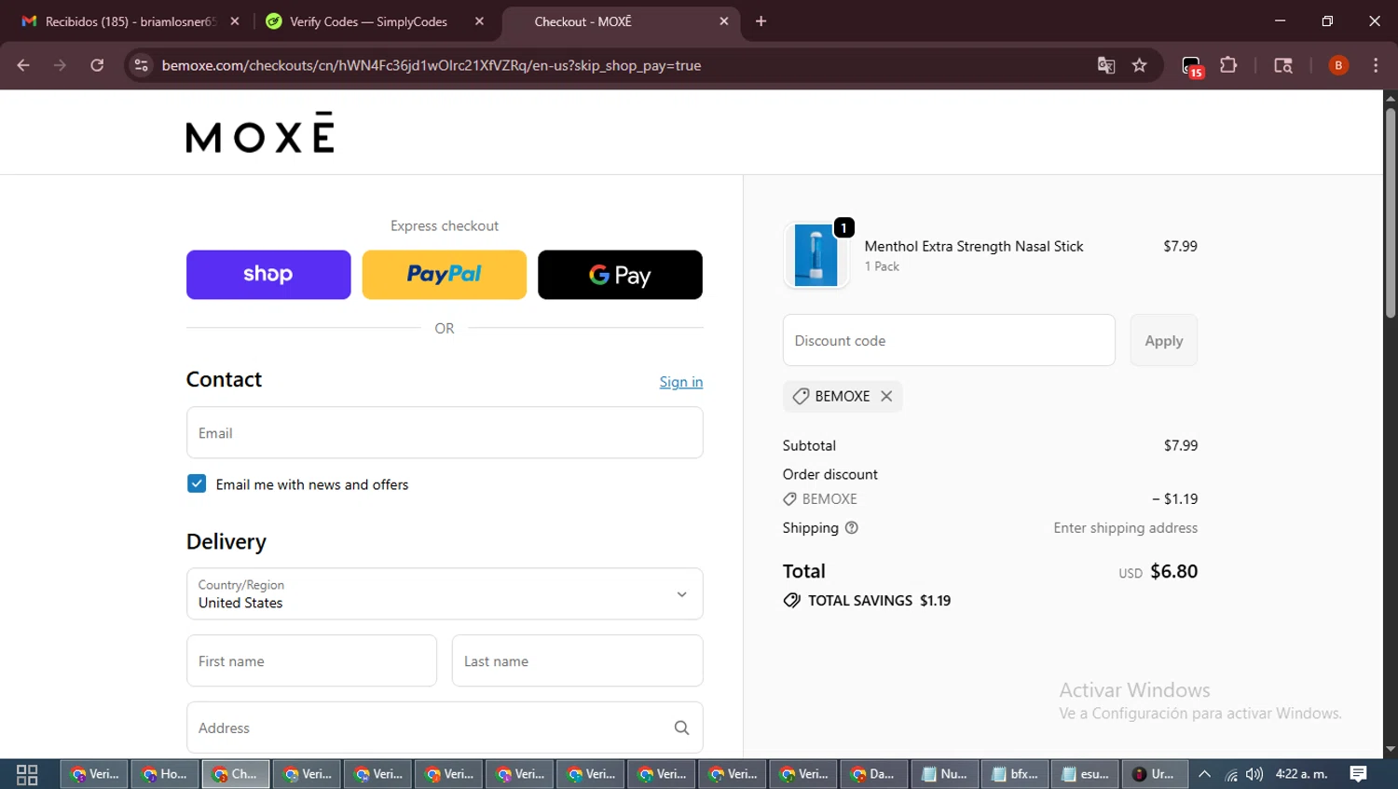Open the volume tray icon
The width and height of the screenshot is (1398, 789).
1254,774
